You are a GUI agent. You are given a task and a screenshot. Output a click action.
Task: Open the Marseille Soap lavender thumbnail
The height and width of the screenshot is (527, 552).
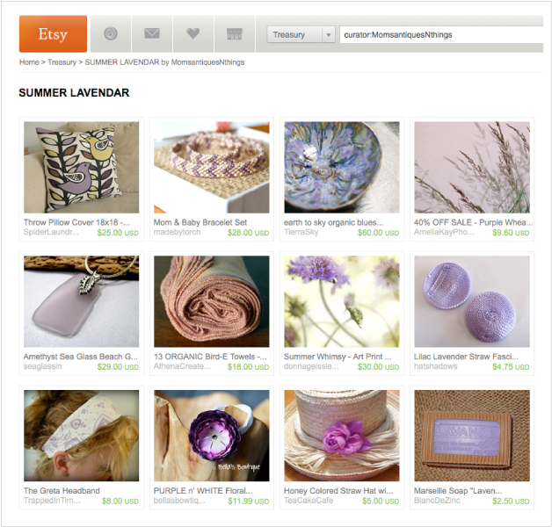click(x=472, y=435)
